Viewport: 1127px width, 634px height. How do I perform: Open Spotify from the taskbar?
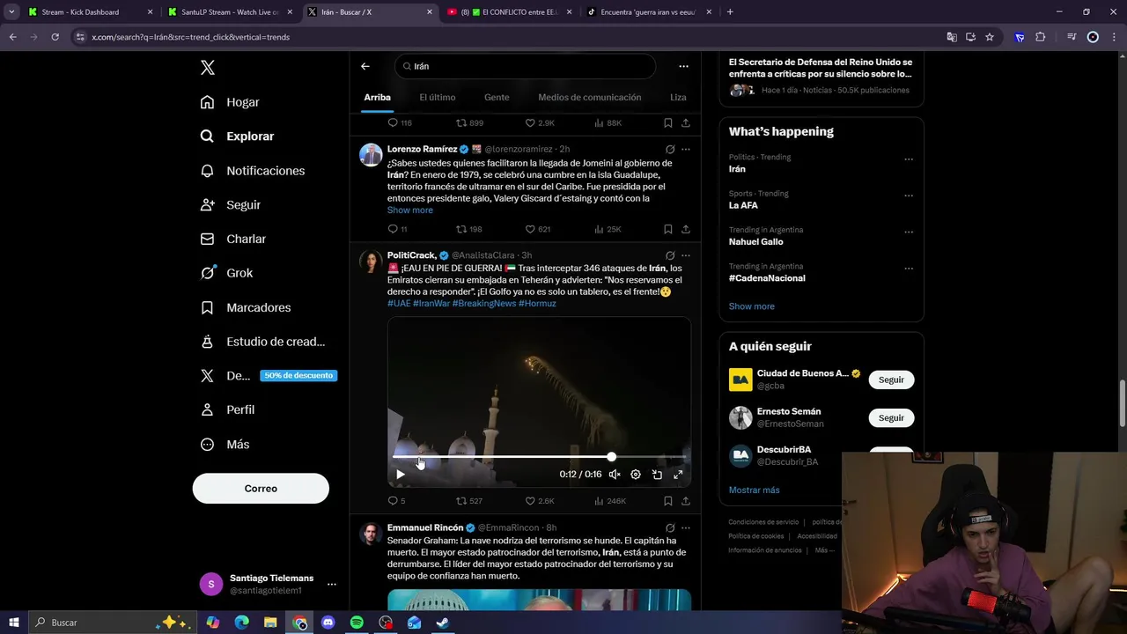[x=357, y=623]
